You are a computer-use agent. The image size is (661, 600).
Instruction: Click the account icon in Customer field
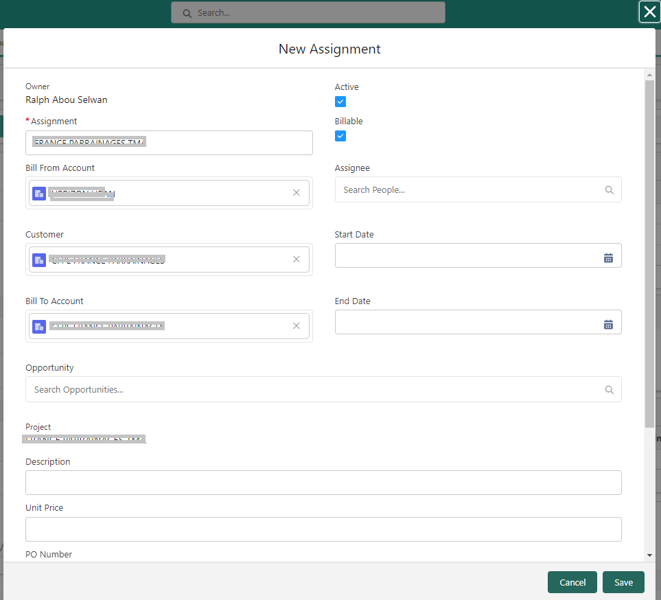(39, 259)
